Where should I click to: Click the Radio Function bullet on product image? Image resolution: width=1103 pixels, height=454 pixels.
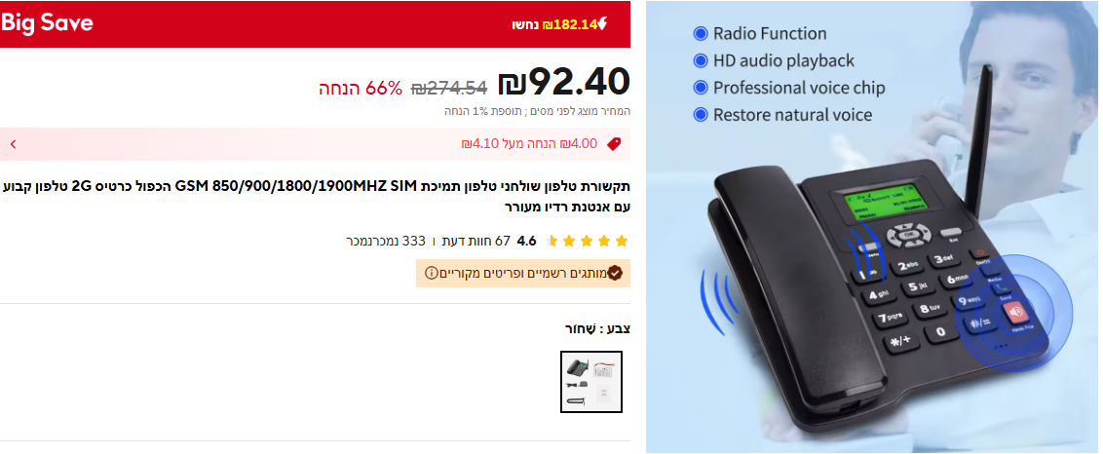click(x=760, y=33)
